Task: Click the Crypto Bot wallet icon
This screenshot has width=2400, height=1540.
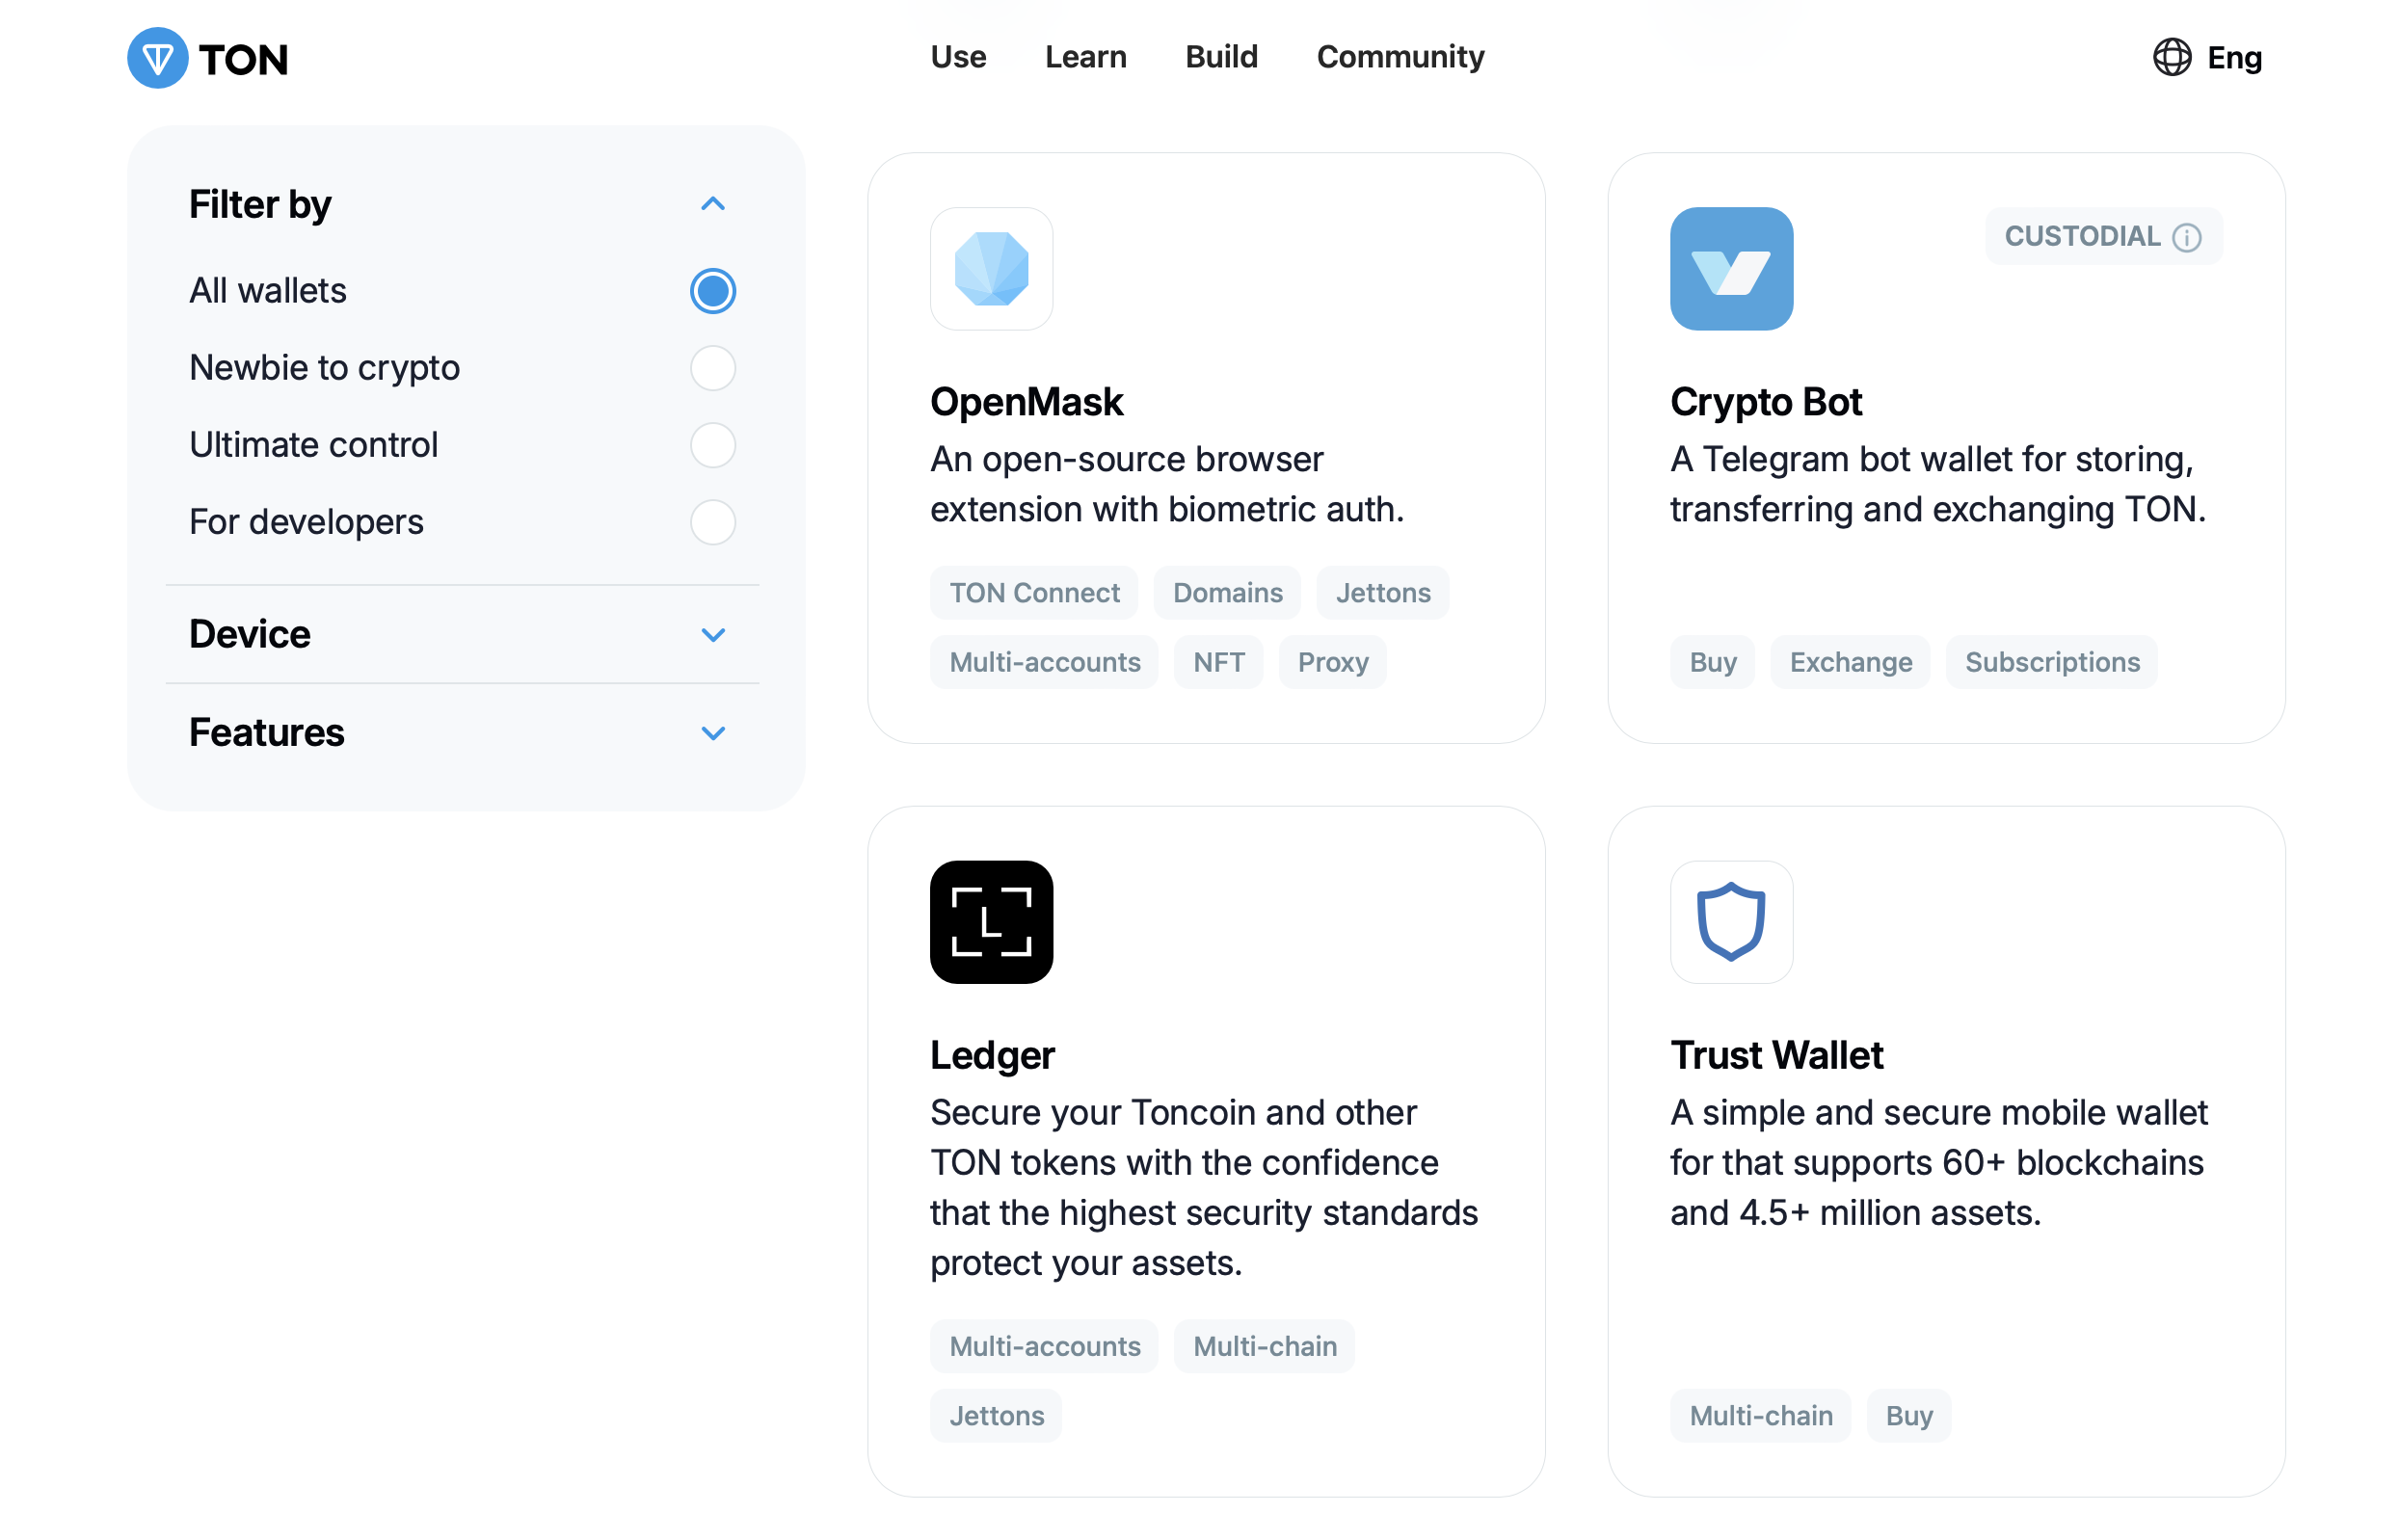Action: point(1731,269)
